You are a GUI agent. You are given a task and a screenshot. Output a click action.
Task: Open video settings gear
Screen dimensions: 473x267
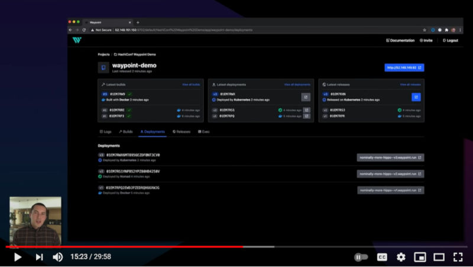(x=401, y=257)
